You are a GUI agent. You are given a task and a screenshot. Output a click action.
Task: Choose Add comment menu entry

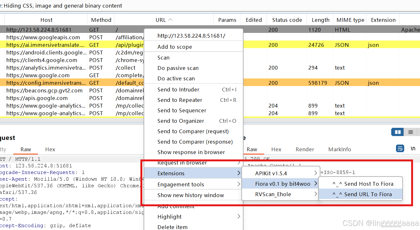tap(194, 206)
